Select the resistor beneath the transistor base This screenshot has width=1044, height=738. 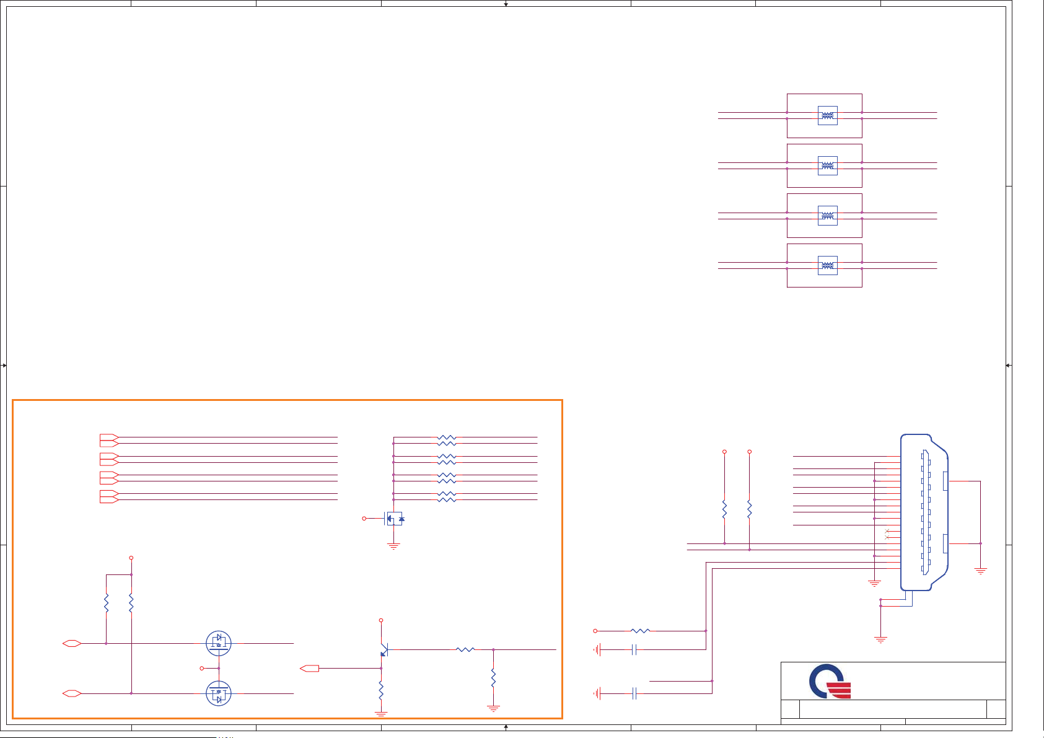tap(381, 690)
